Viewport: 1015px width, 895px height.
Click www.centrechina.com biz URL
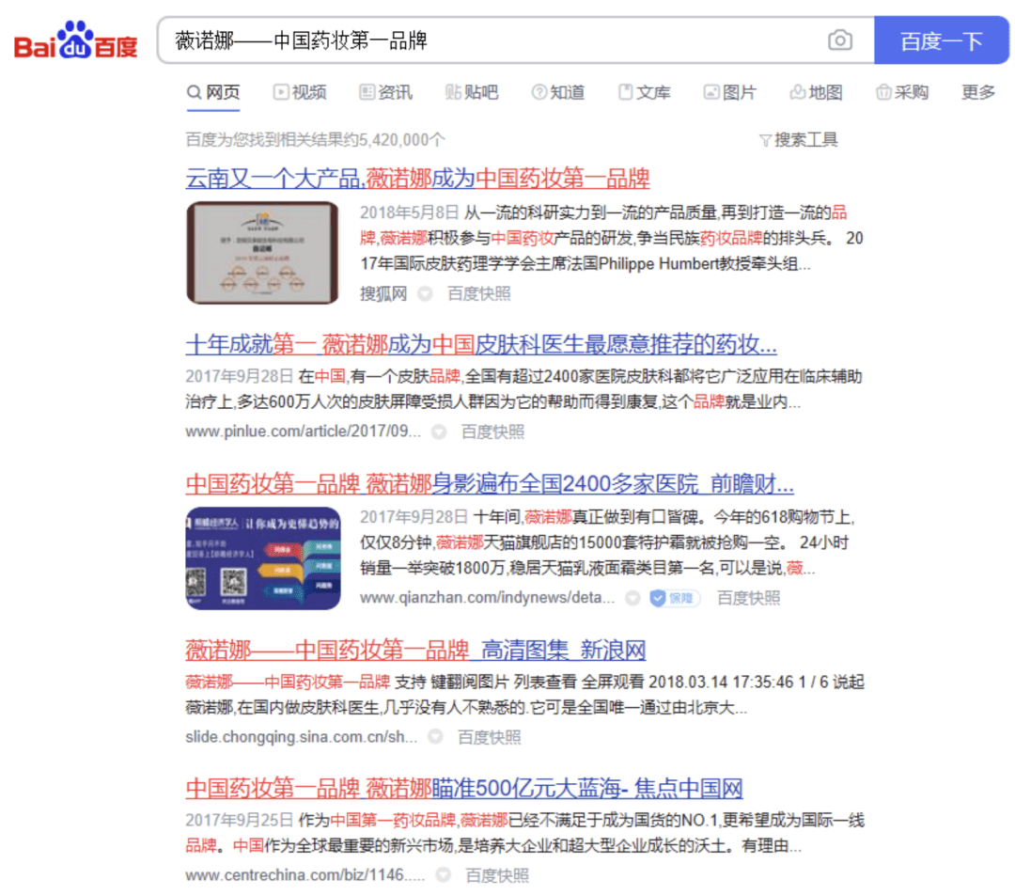[x=304, y=875]
